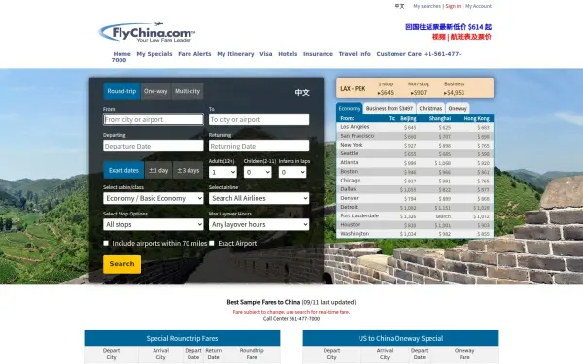Open Fare Alerts page
The height and width of the screenshot is (364, 583).
(194, 54)
